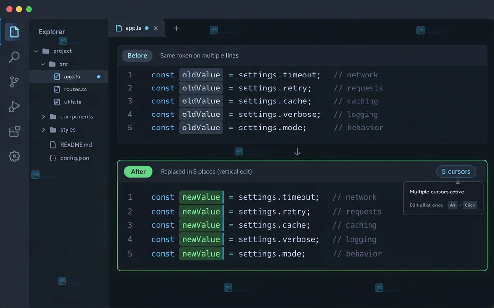This screenshot has height=308, width=494.
Task: Click the folder icon beside styles
Action: pyautogui.click(x=53, y=130)
